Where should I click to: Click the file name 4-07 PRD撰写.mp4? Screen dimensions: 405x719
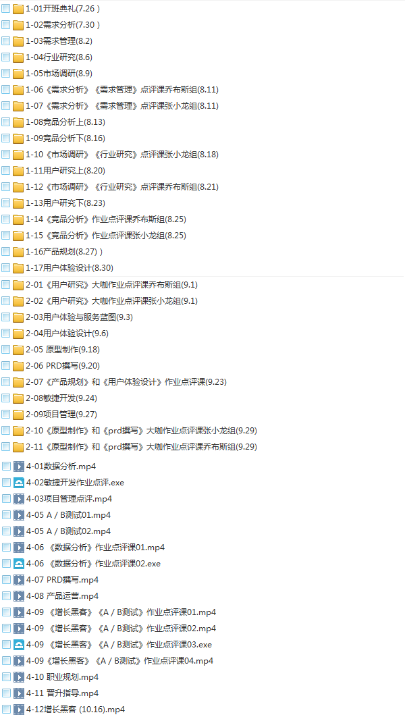pyautogui.click(x=62, y=580)
